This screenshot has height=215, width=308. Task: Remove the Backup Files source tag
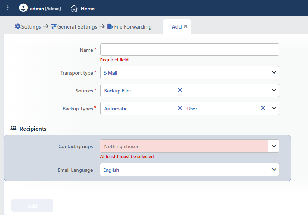180,90
